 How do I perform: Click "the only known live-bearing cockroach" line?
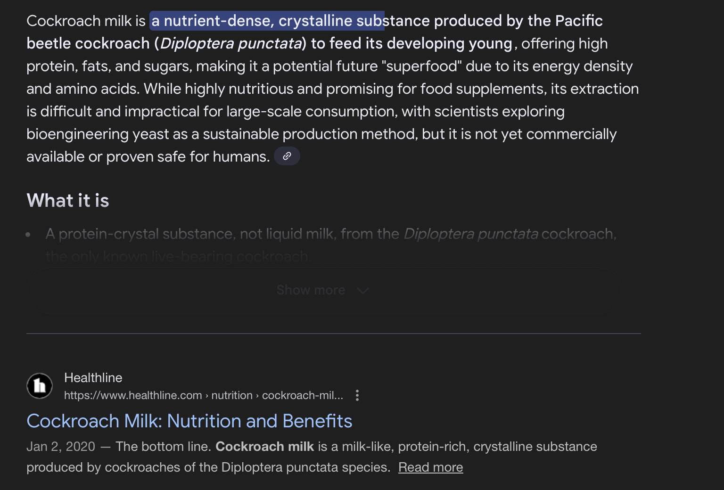click(x=178, y=256)
